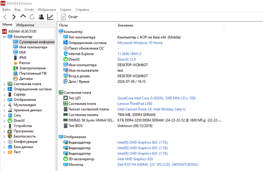
Task: Click the Датчики gauge icon
Action: coord(15,79)
